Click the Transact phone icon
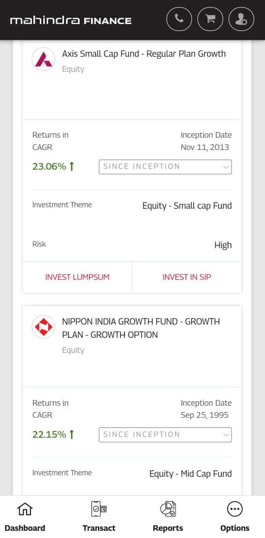This screenshot has width=265, height=538. [99, 509]
